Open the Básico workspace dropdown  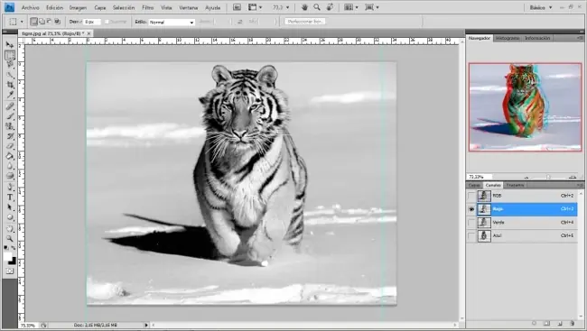tap(541, 7)
